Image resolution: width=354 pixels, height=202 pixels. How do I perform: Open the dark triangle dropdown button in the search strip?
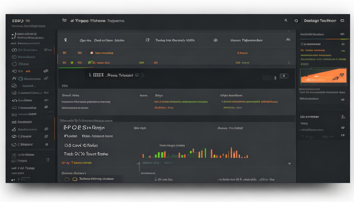pos(284,76)
